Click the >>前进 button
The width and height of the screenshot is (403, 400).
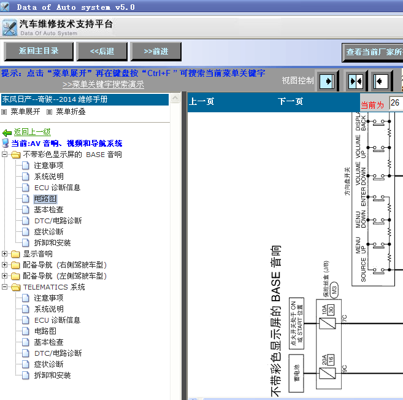156,52
